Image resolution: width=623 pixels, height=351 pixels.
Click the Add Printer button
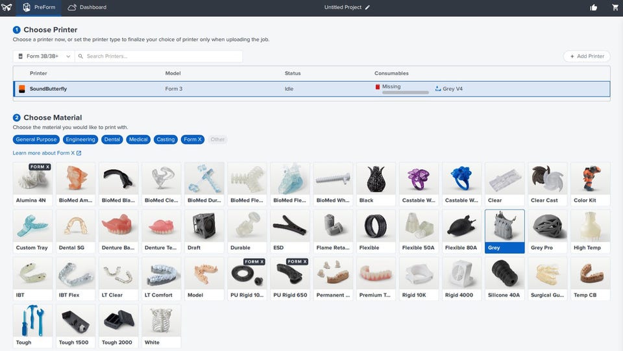click(587, 56)
